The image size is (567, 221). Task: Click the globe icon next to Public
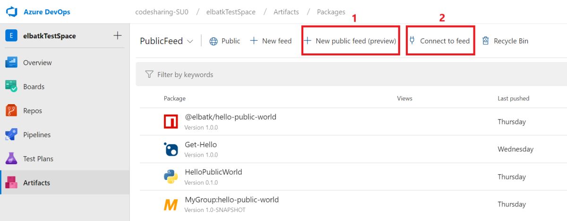coord(214,41)
